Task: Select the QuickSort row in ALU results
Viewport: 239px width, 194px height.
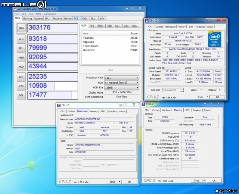Action: (x=110, y=50)
